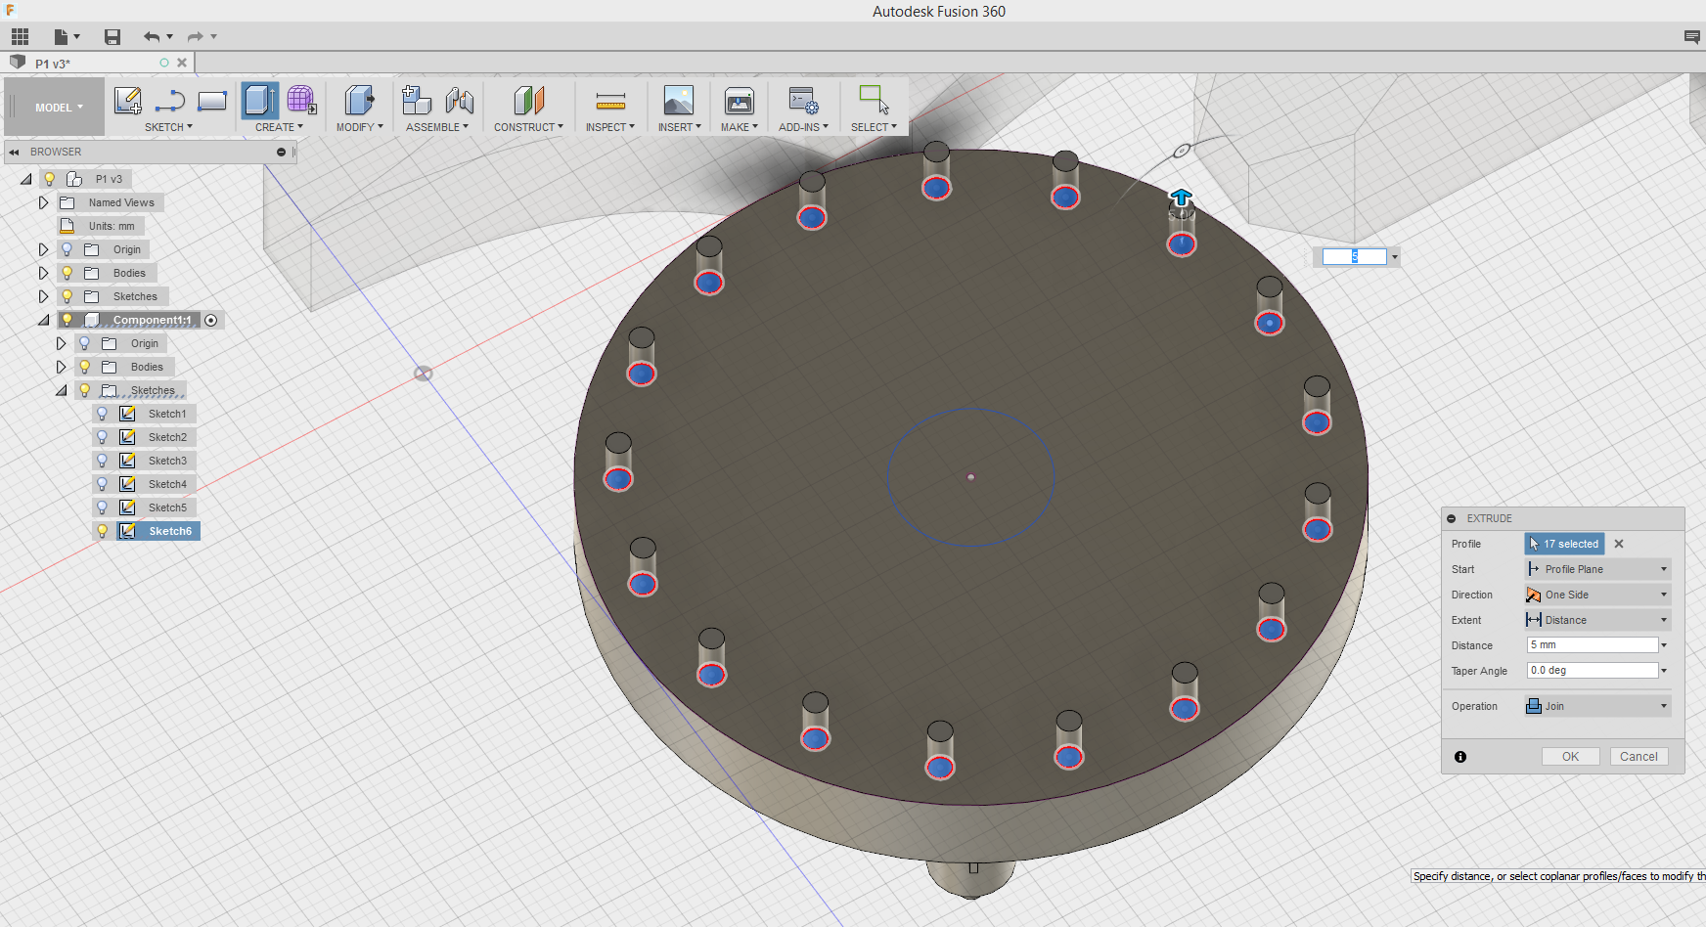1706x927 pixels.
Task: Clear the 17 selected profiles
Action: 1619,544
